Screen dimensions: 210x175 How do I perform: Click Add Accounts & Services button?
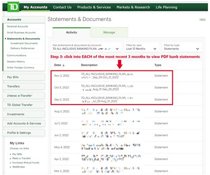coord(24,123)
